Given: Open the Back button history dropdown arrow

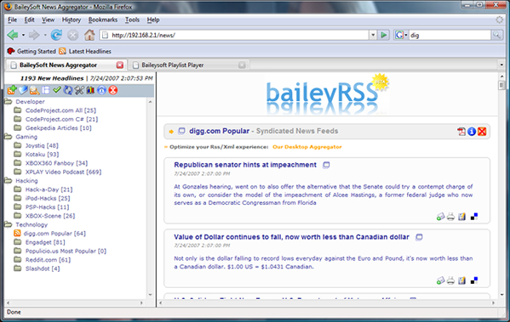Looking at the screenshot, I should click(x=23, y=35).
